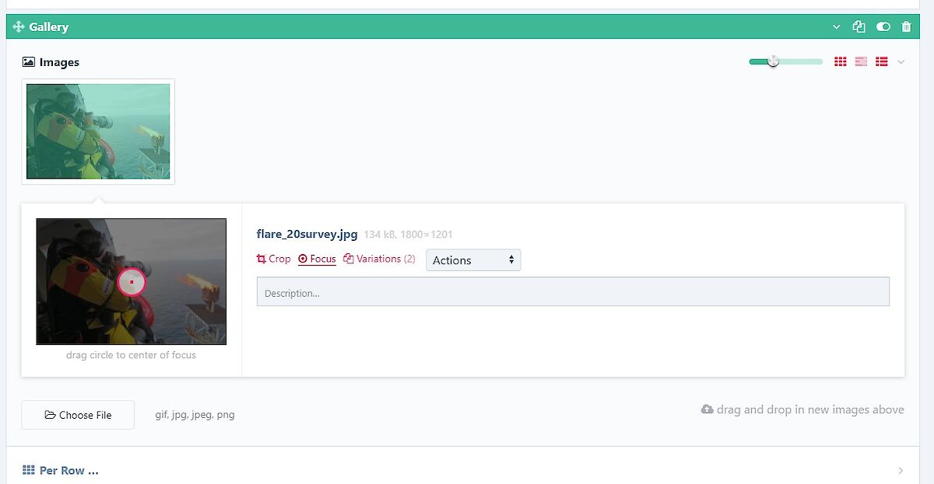This screenshot has height=484, width=934.
Task: Click 'drag circle to center of focus' caption
Action: [x=131, y=355]
